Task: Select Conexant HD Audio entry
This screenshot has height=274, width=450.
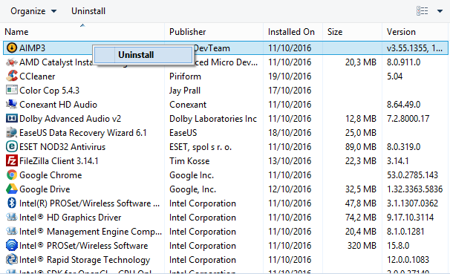Action: pos(58,105)
